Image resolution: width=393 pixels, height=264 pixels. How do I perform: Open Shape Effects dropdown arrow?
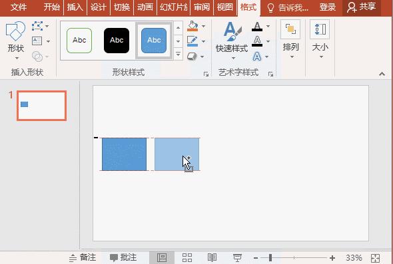(202, 57)
